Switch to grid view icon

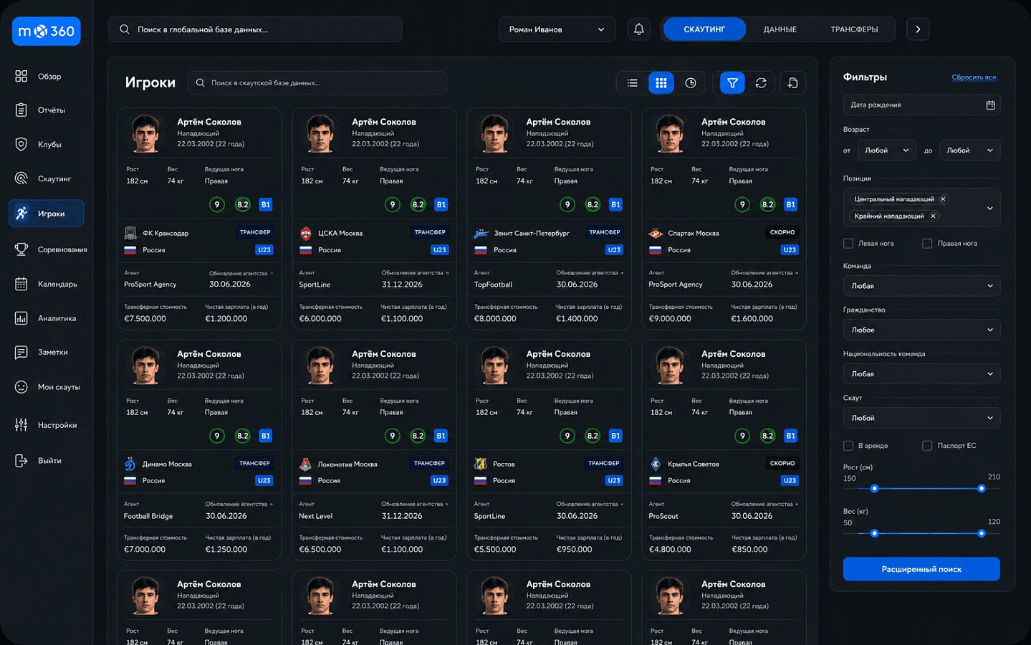(x=661, y=83)
